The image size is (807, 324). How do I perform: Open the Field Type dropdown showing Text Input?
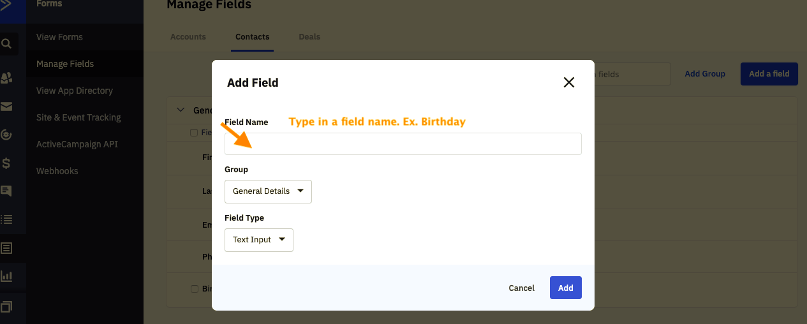coord(259,240)
